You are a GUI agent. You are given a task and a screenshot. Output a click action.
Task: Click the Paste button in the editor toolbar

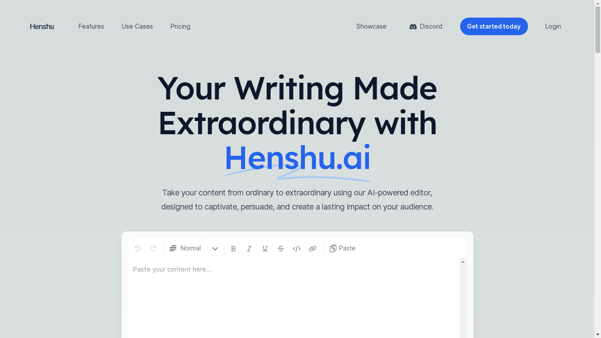tap(342, 249)
